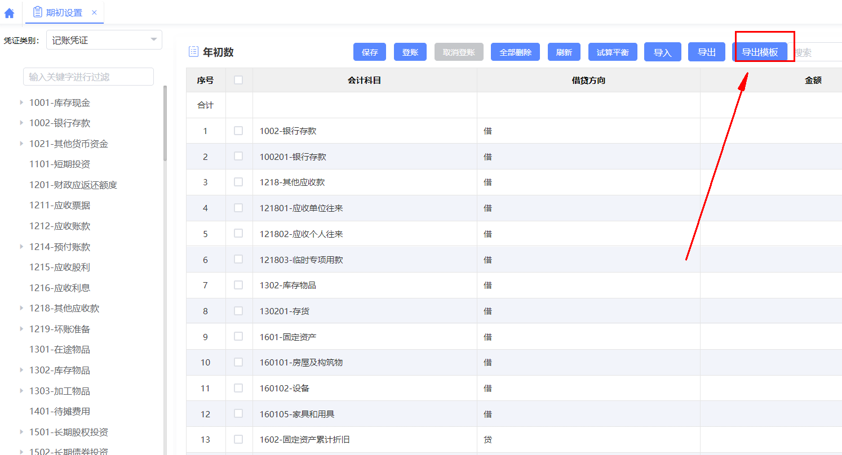Click the 导出模板 button
Viewport: 842px width, 455px height.
tap(760, 52)
